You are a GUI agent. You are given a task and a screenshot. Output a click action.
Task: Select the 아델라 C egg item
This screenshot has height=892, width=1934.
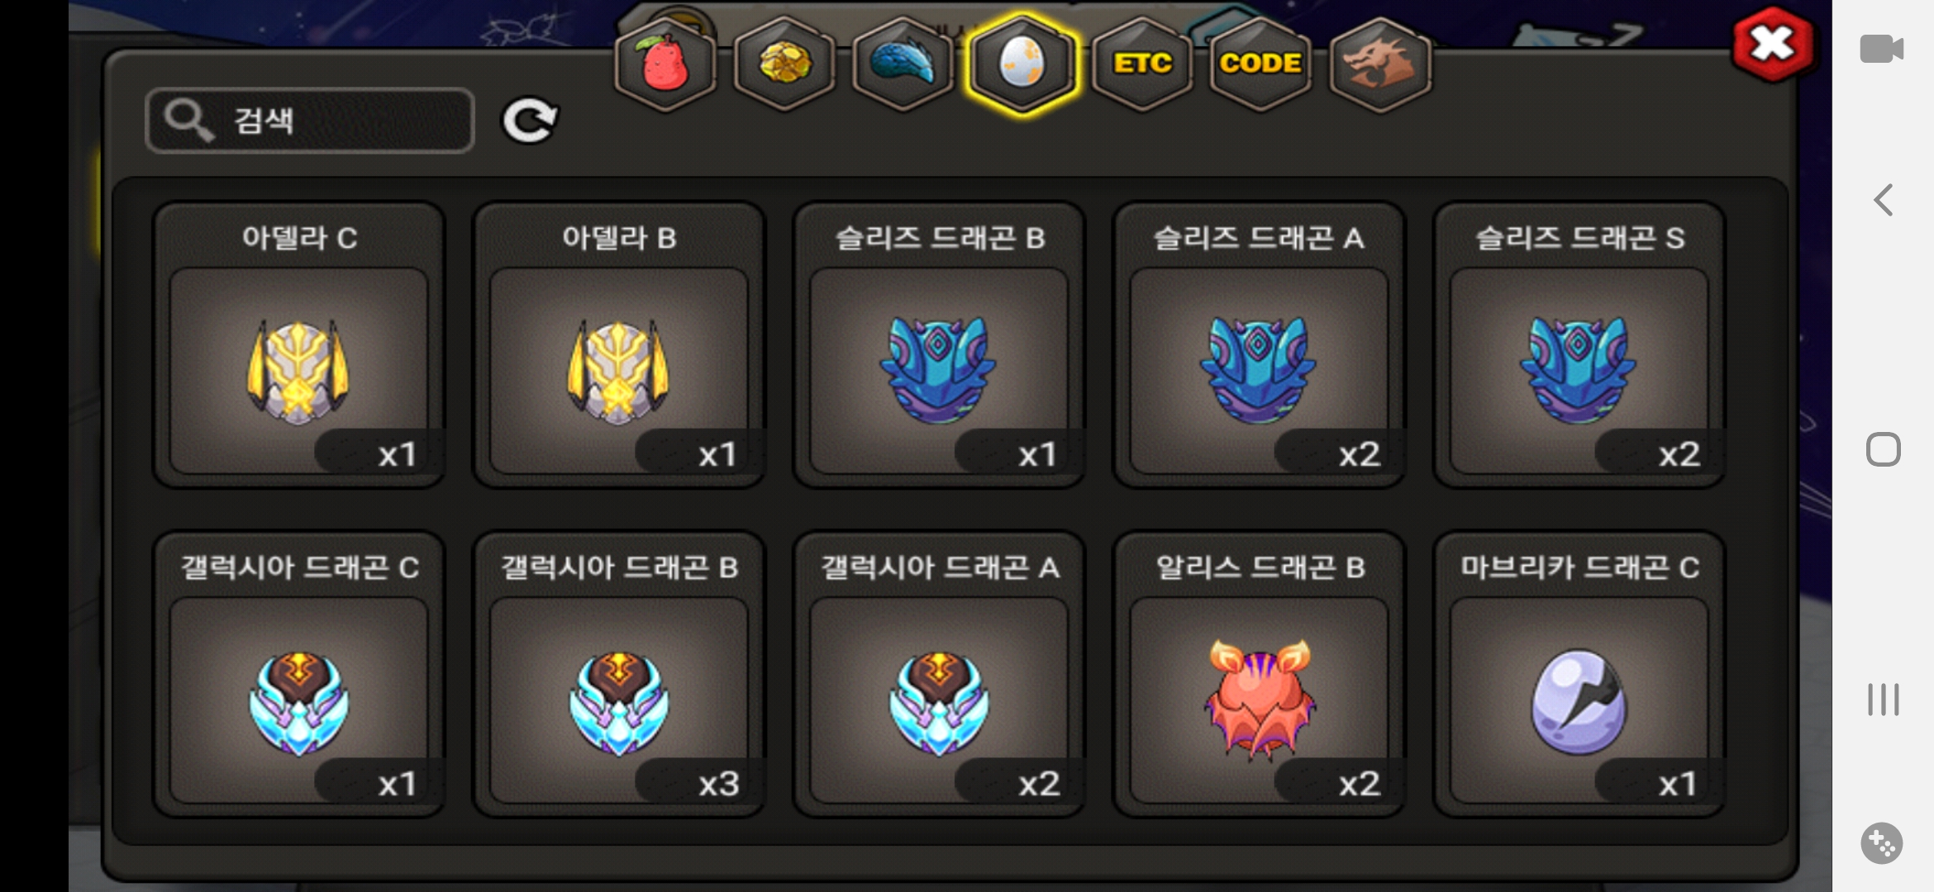click(x=299, y=345)
